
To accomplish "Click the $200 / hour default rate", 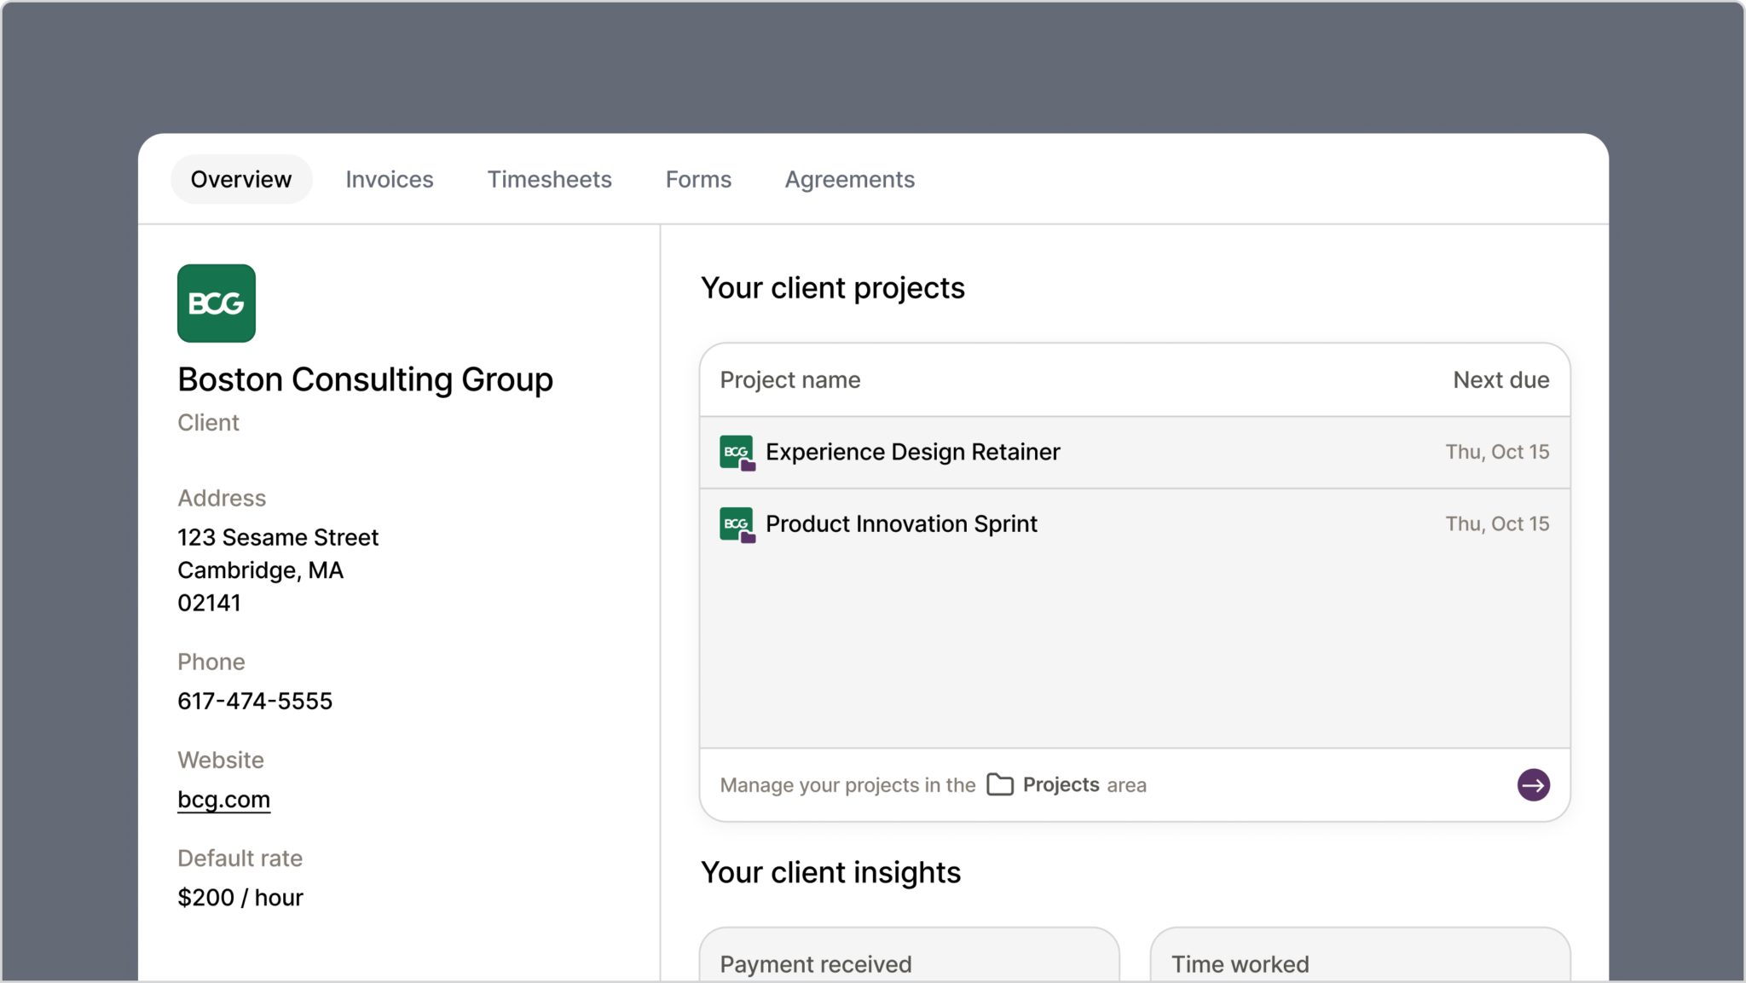I will (x=240, y=897).
